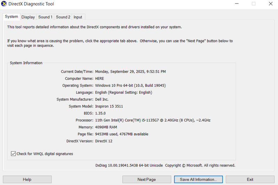Open the Input tab
This screenshot has width=278, height=185.
click(78, 17)
